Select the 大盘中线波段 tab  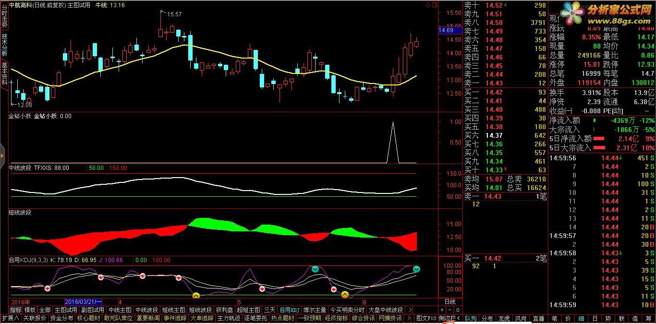(x=386, y=310)
